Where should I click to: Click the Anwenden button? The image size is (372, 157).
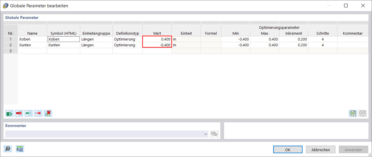click(x=353, y=150)
